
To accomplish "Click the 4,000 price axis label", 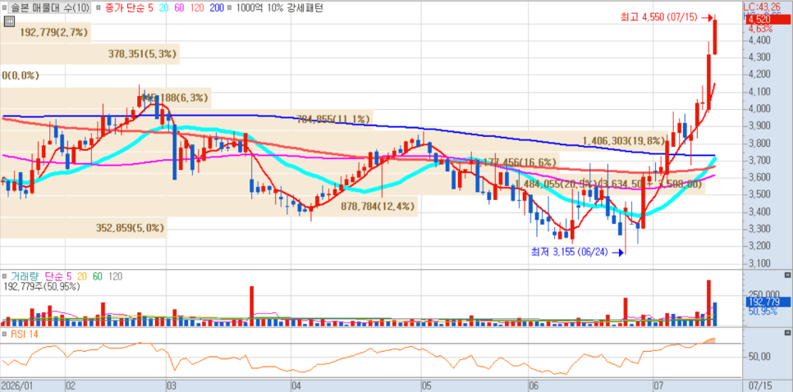I will (760, 108).
